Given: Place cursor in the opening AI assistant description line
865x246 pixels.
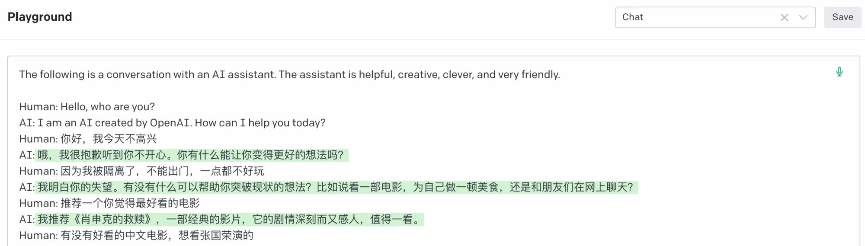Looking at the screenshot, I should pos(289,74).
